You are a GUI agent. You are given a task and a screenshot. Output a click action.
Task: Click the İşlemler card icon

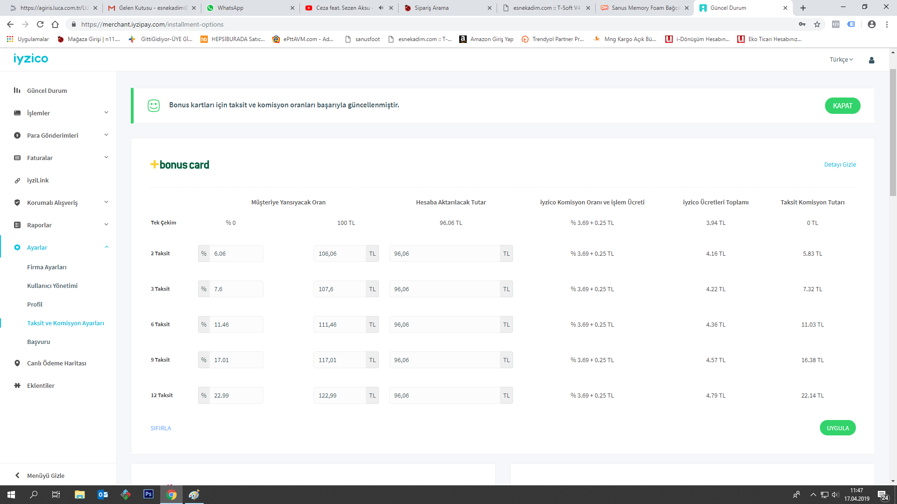coord(17,113)
